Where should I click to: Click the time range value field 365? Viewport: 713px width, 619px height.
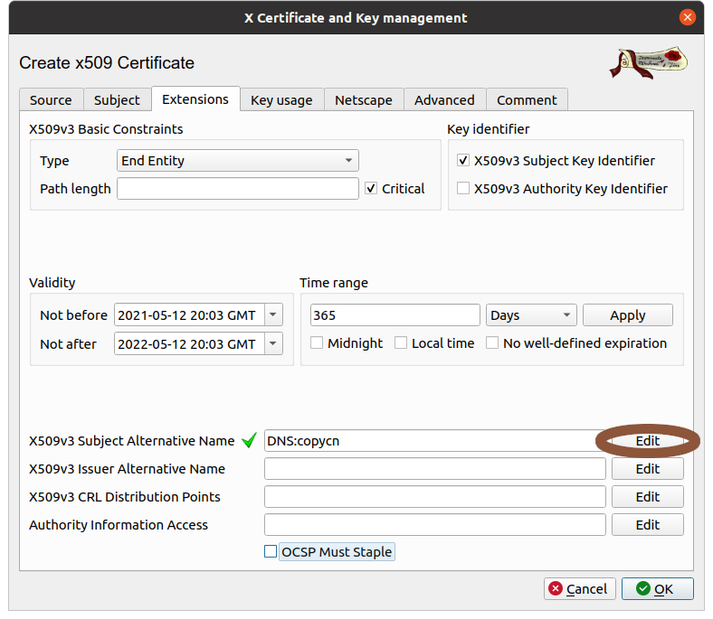395,315
